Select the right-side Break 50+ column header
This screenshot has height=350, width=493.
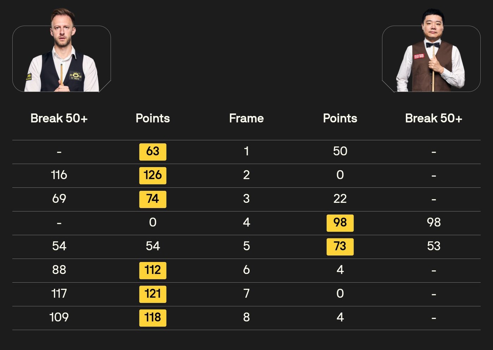(x=433, y=118)
